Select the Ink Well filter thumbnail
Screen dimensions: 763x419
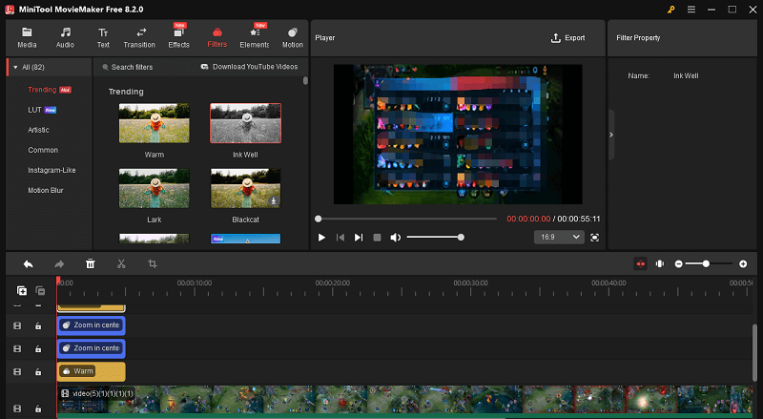245,123
